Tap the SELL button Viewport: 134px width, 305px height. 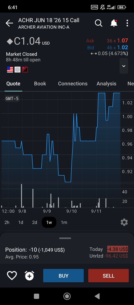pyautogui.click(x=109, y=276)
